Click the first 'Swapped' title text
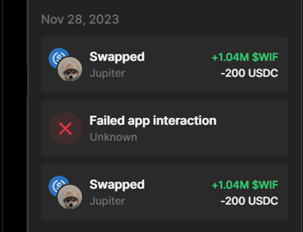The image size is (303, 232). coord(117,57)
